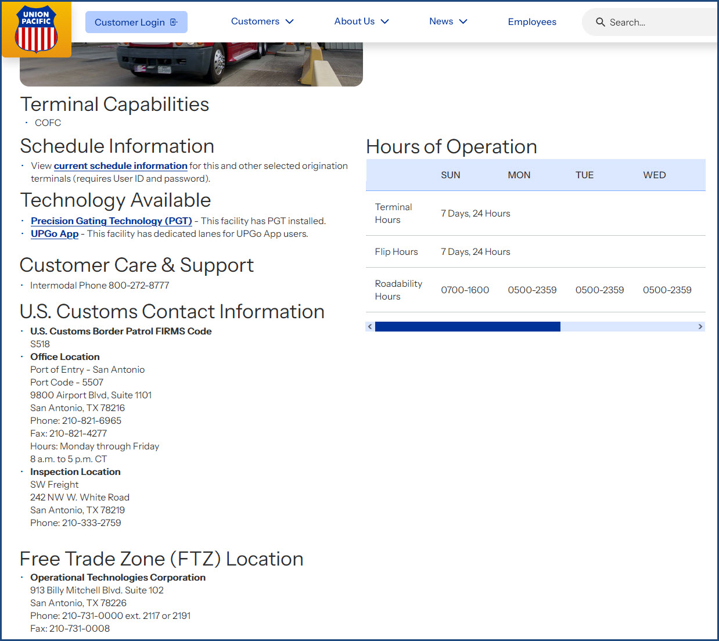Open Precision Gating Technology (PGT) link
Screen dimensions: 719x641
click(111, 221)
